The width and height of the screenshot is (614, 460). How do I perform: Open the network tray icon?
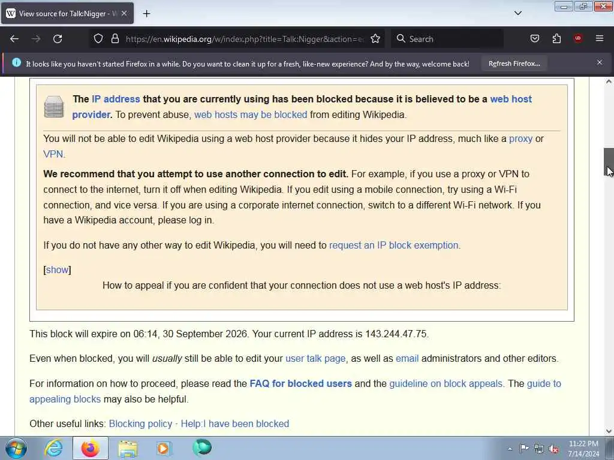pyautogui.click(x=539, y=449)
